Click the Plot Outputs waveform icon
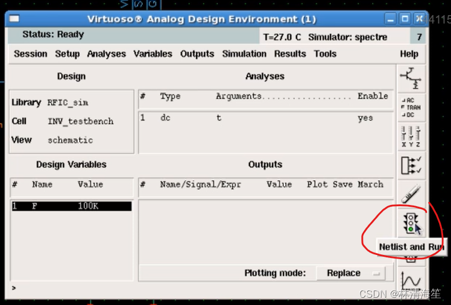 411,280
